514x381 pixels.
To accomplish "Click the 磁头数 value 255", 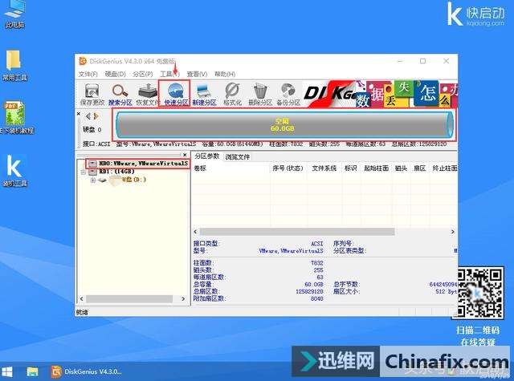I will point(318,270).
